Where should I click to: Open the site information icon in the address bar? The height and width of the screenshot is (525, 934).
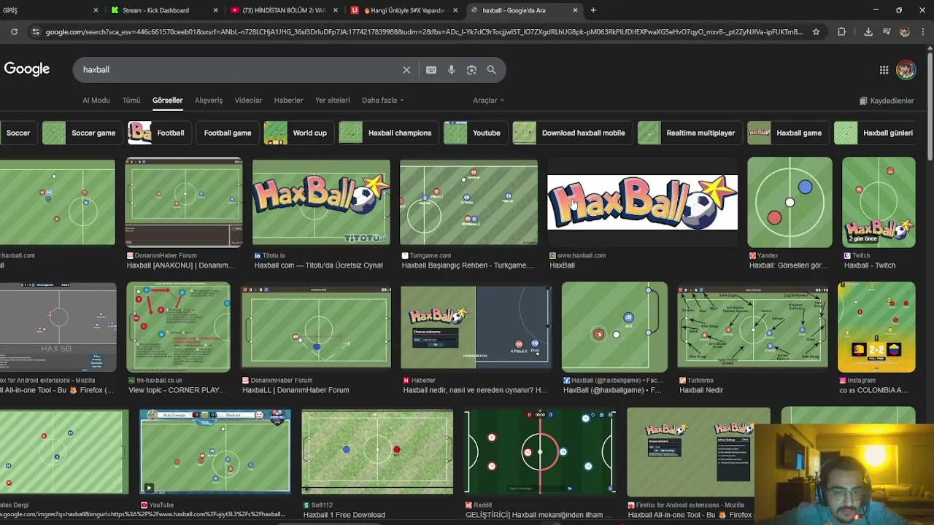35,31
